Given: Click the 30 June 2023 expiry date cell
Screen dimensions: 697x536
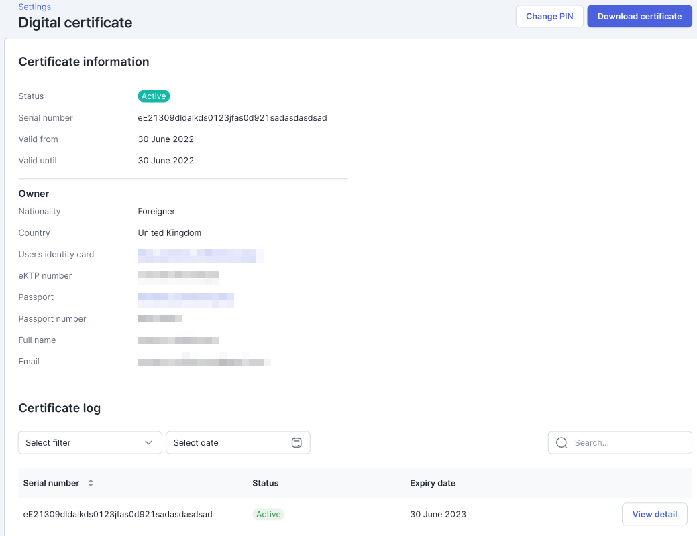Looking at the screenshot, I should click(437, 514).
